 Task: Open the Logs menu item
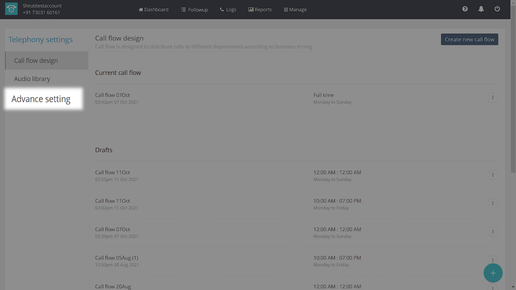click(x=228, y=10)
